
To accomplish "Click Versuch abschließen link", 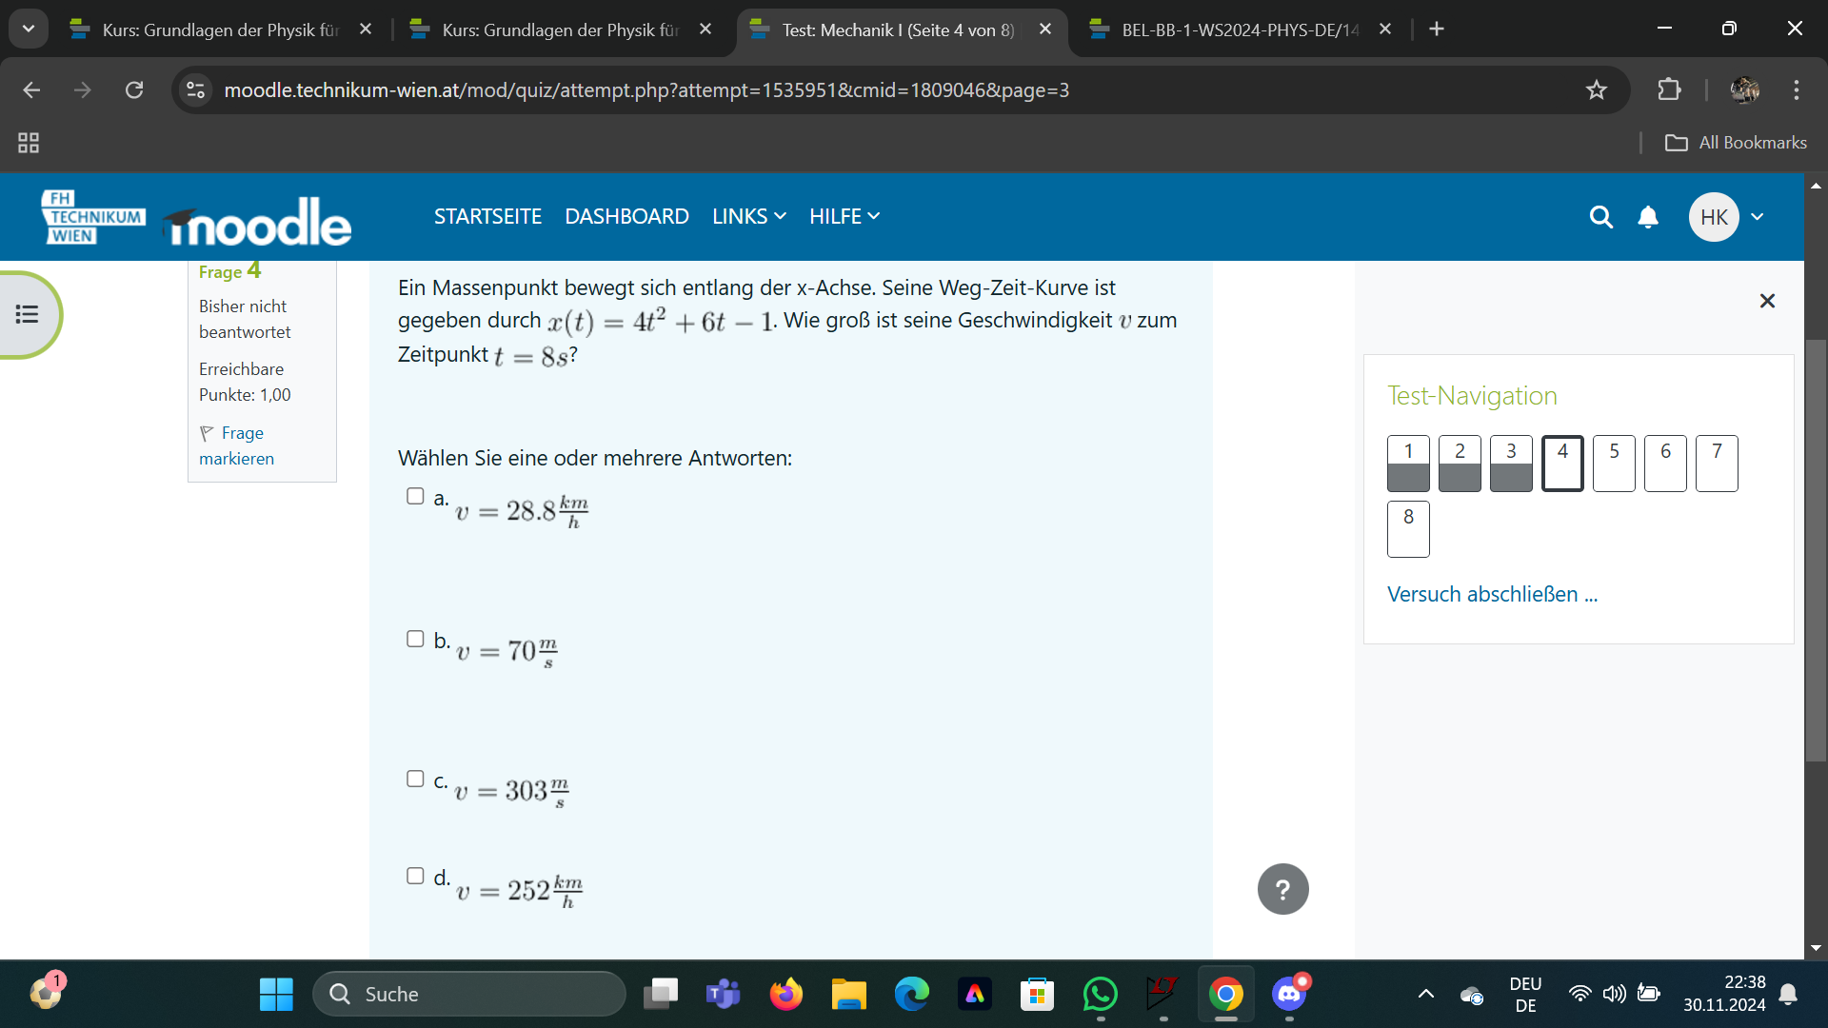I will pos(1492,594).
